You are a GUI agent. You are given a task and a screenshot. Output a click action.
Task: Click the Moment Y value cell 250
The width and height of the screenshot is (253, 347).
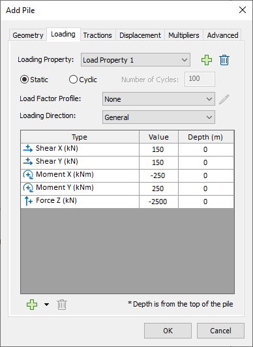point(158,189)
